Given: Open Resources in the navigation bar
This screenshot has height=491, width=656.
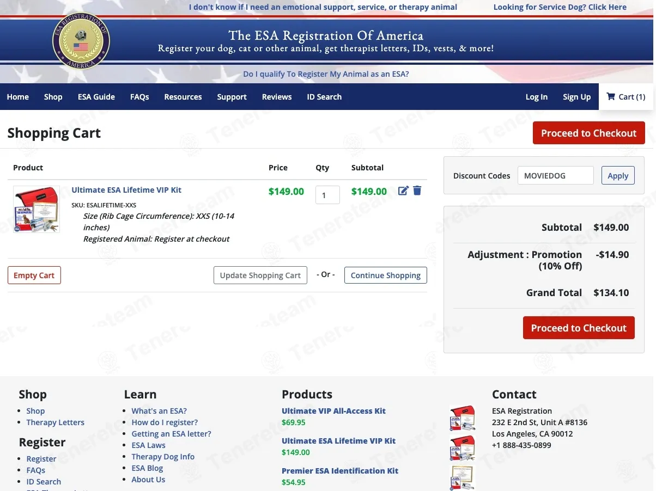Looking at the screenshot, I should tap(183, 97).
